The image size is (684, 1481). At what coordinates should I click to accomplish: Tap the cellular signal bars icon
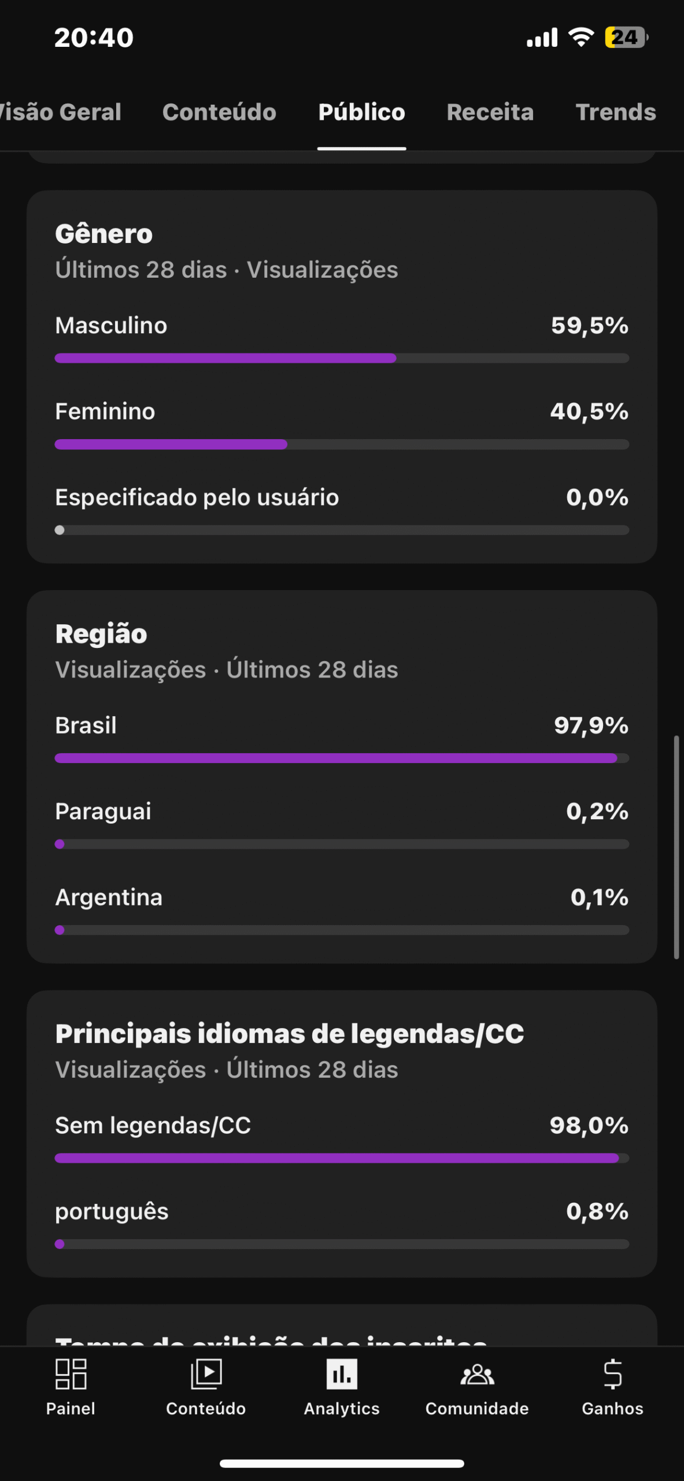[x=542, y=38]
